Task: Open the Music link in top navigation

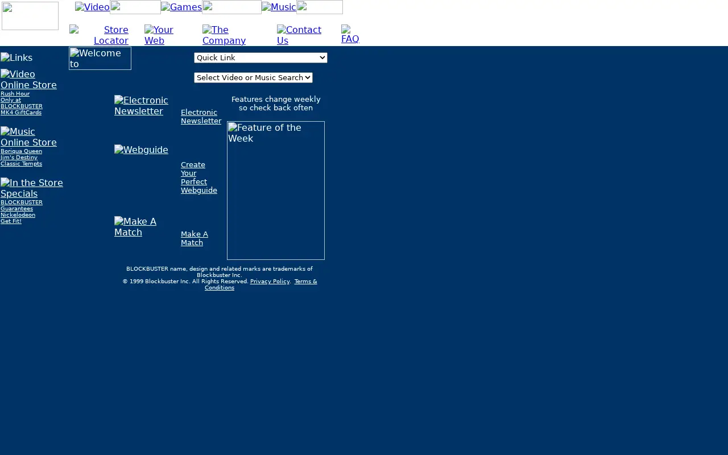Action: coord(279,7)
